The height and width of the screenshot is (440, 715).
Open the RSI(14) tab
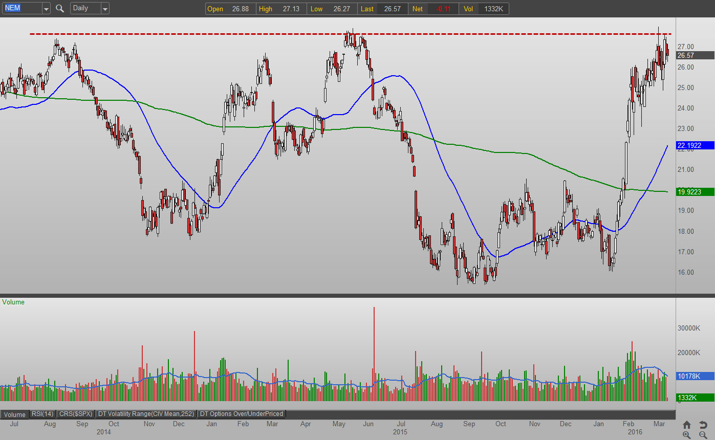[x=42, y=414]
